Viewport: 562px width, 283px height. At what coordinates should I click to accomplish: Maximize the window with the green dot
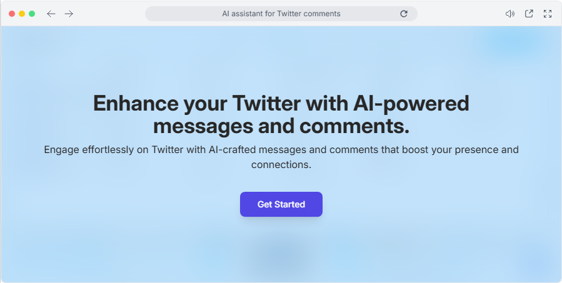pos(32,14)
